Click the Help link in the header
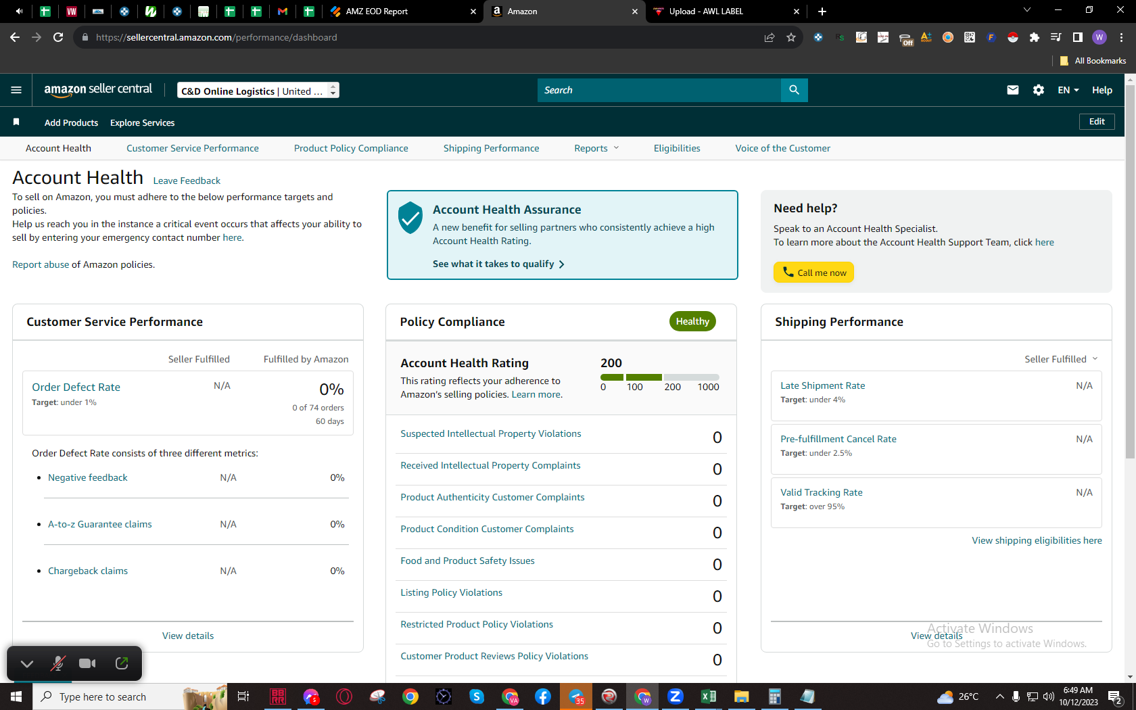 point(1102,90)
